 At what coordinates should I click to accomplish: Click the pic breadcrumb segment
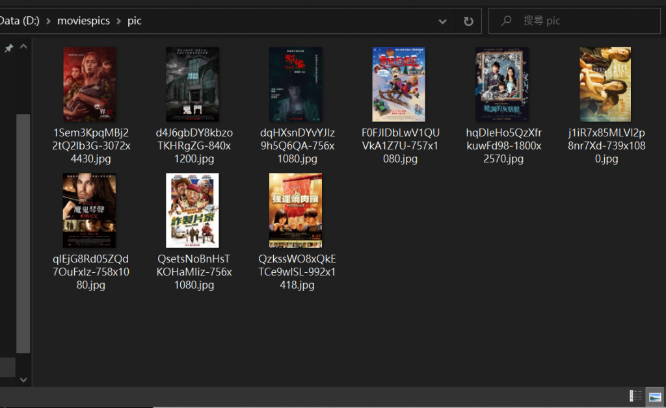tap(134, 21)
